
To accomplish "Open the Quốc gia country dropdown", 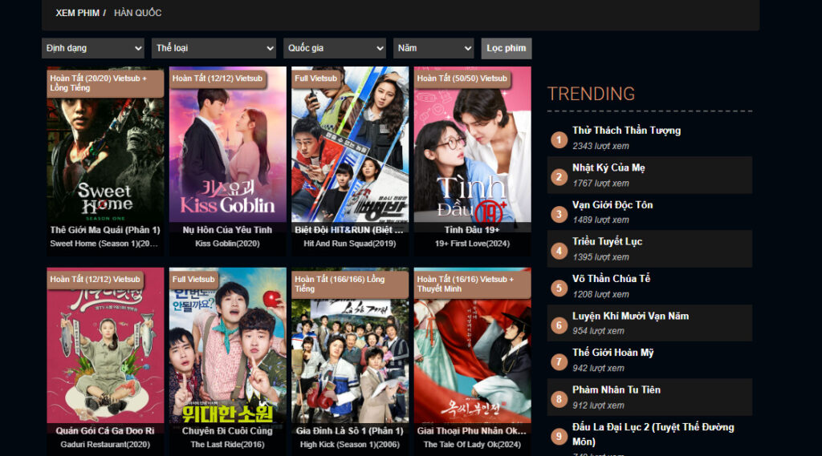I will 334,48.
